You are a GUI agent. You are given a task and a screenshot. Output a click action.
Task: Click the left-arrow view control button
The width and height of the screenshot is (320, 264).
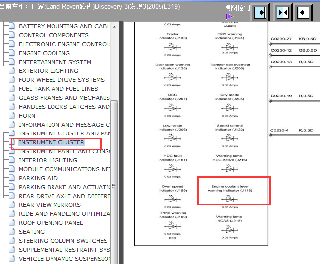[303, 13]
